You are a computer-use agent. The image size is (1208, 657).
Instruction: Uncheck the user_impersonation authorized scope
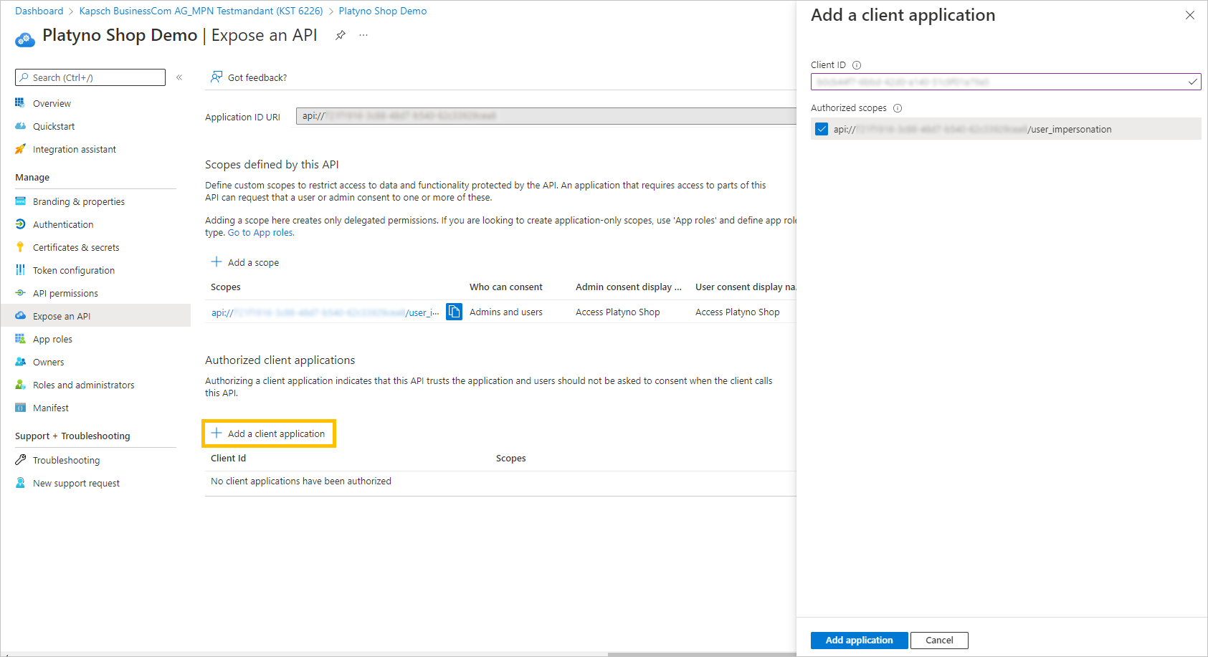(822, 129)
